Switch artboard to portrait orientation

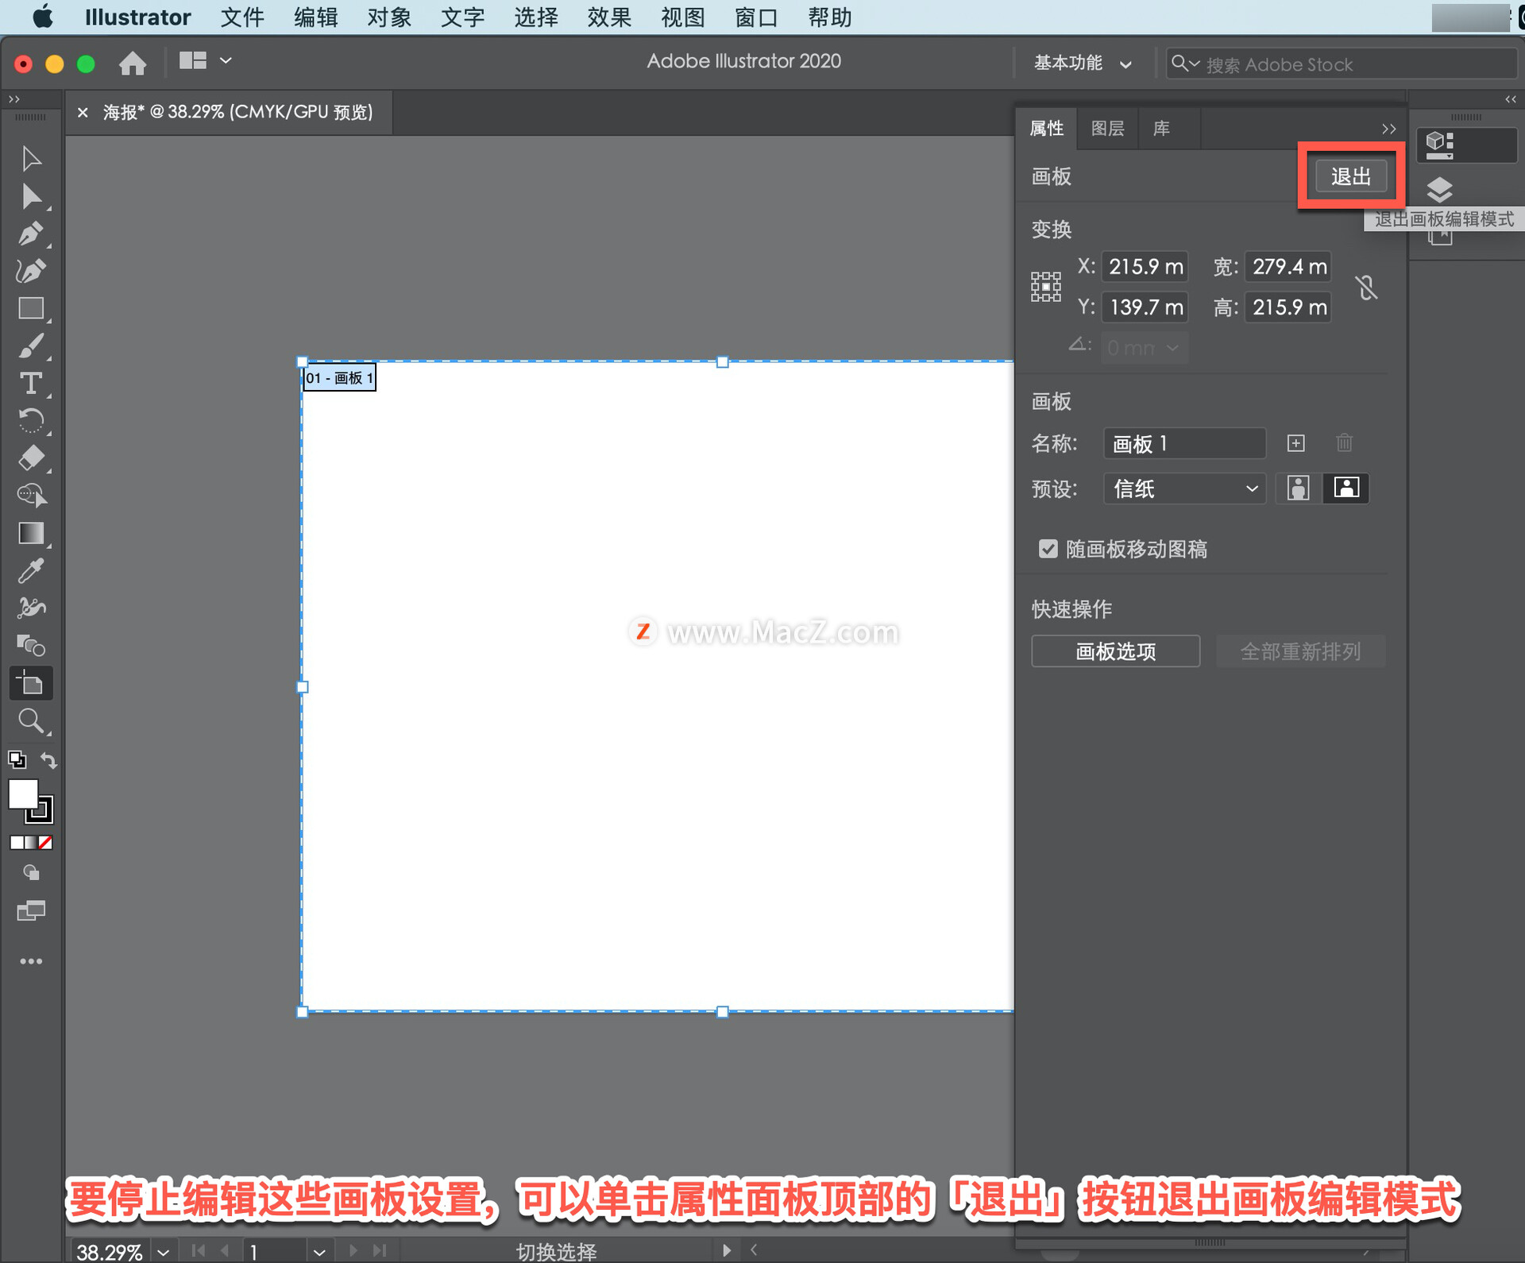(x=1298, y=488)
